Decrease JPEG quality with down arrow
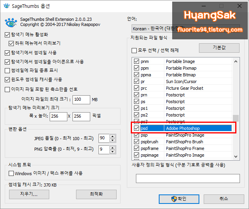 (x=113, y=140)
